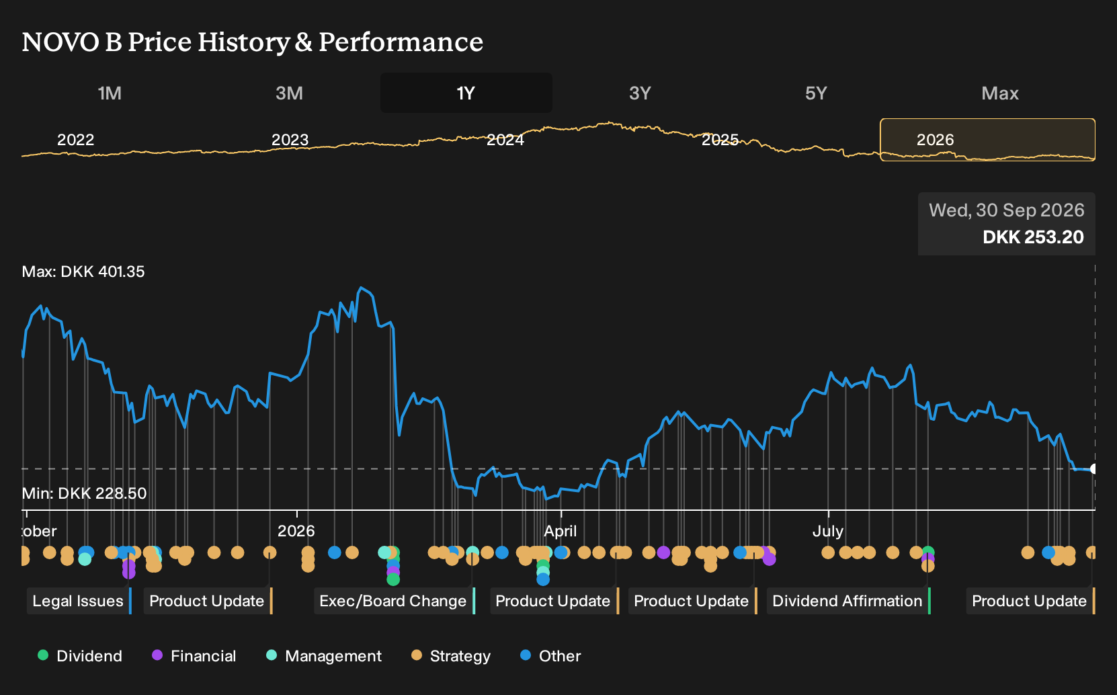Toggle the Strategy legend filter
Viewport: 1117px width, 695px height.
pyautogui.click(x=451, y=656)
